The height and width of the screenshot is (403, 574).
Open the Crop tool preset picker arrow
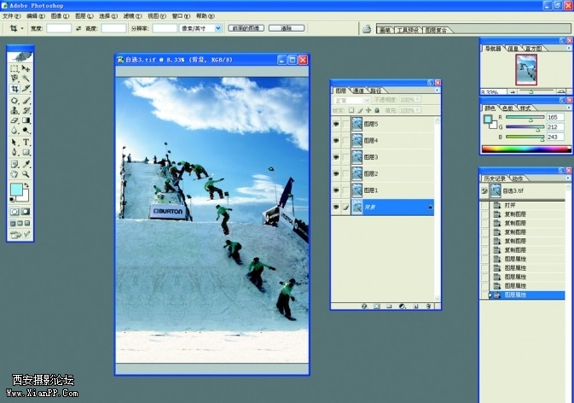(x=21, y=28)
